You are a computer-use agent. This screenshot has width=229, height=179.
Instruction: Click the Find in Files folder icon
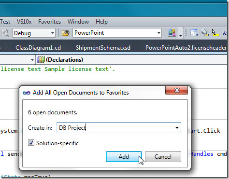click(66, 33)
